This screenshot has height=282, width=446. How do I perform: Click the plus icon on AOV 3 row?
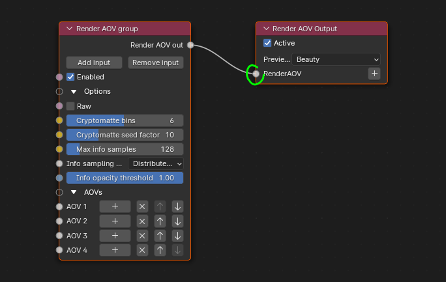tap(115, 235)
